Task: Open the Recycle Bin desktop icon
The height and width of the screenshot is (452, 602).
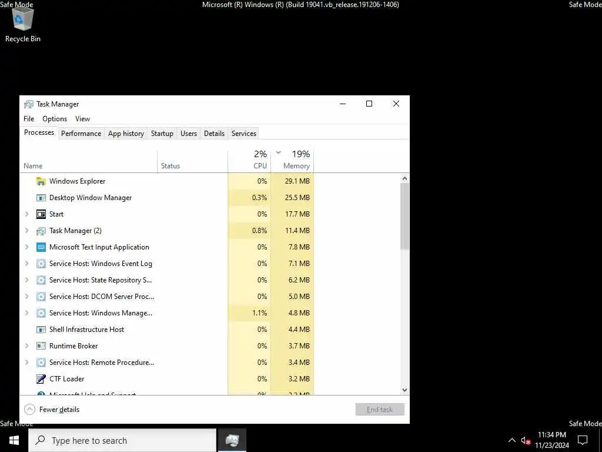Action: click(x=23, y=24)
